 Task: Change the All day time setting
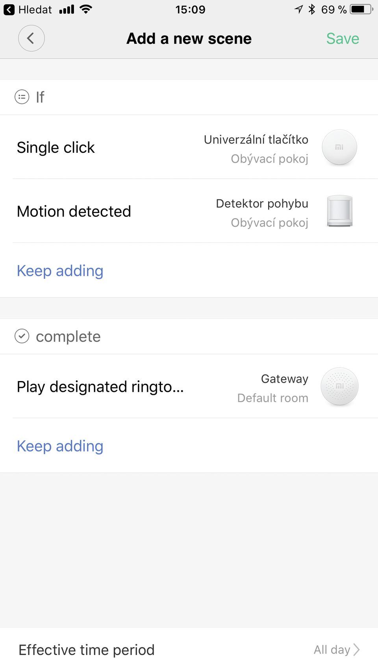[x=332, y=650]
